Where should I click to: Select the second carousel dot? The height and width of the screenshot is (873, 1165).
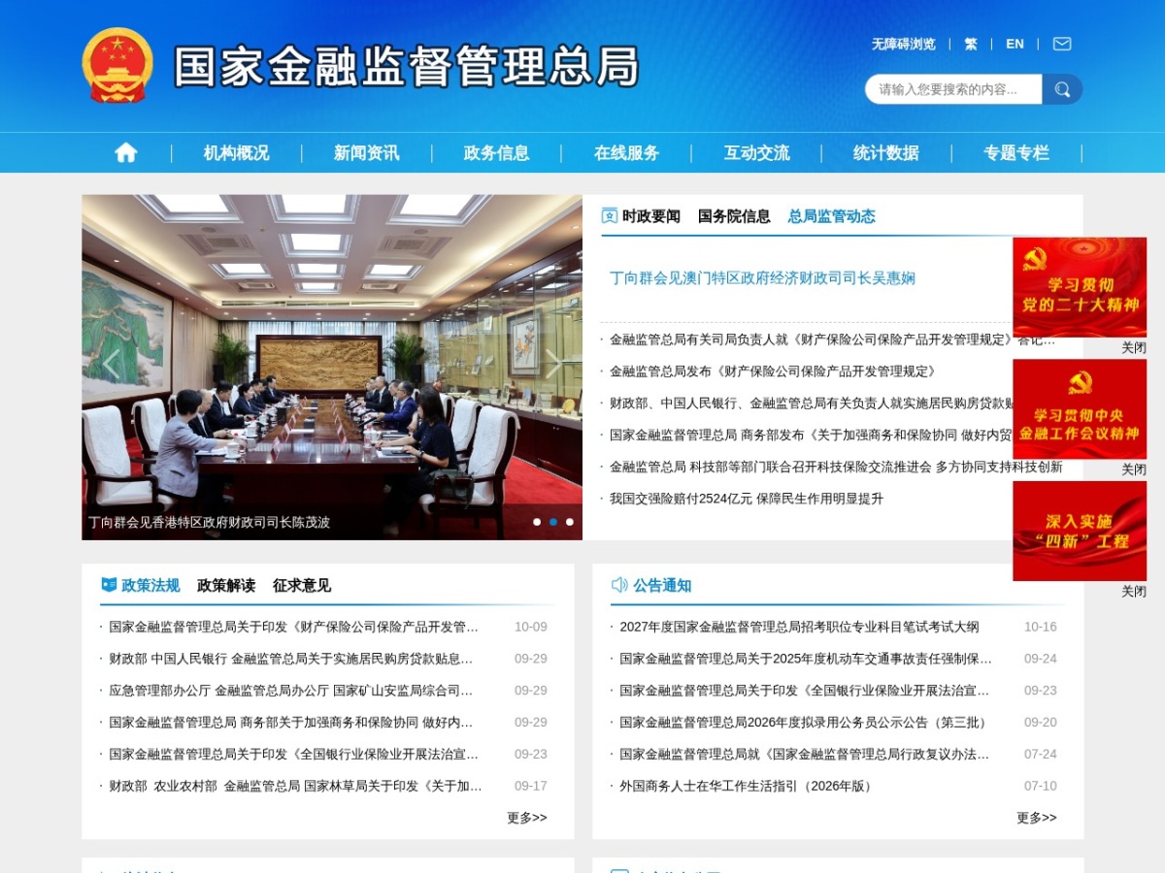click(x=553, y=522)
